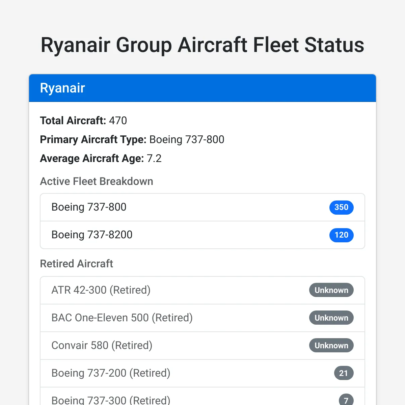Click the Unknown badge for Convair 580
Screen dimensions: 405x405
331,346
